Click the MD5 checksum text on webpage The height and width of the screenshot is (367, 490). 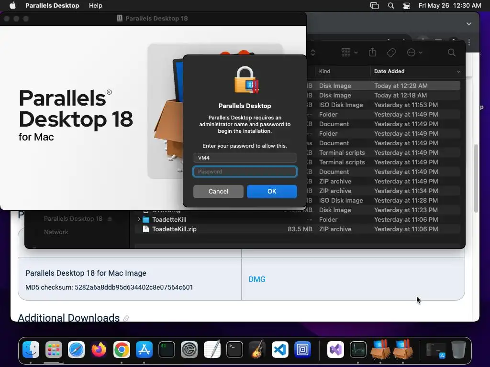(x=109, y=287)
